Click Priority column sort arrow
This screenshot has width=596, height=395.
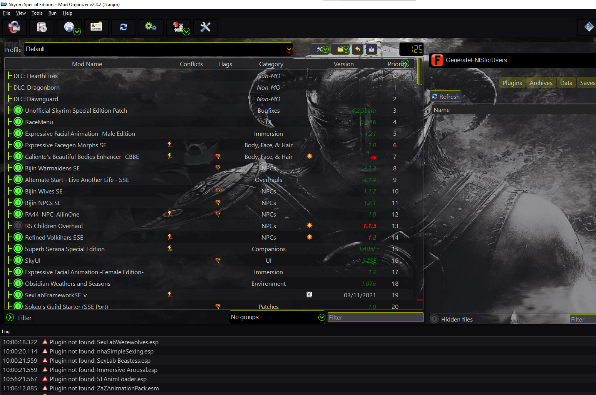(405, 64)
